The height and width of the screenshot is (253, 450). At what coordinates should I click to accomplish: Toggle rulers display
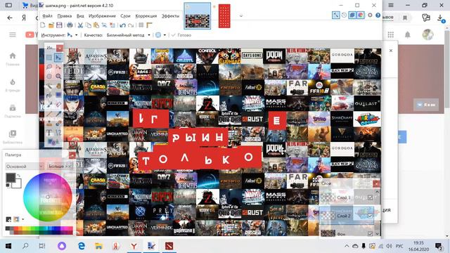(149, 25)
